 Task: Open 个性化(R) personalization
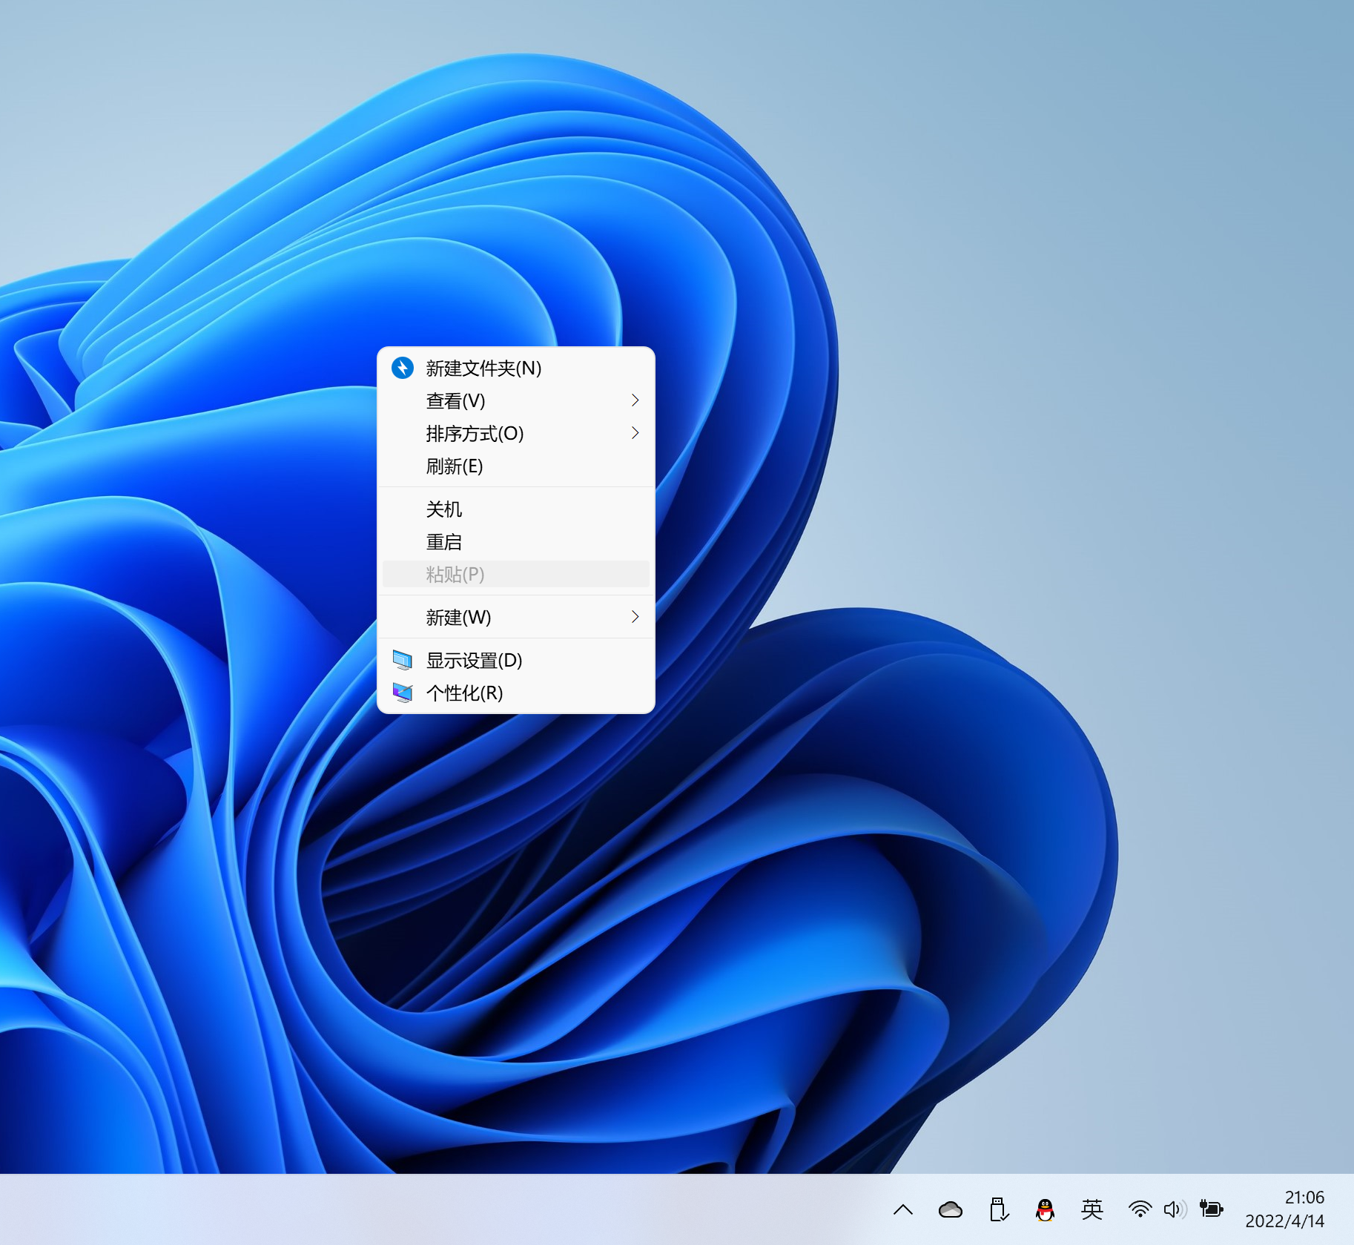click(516, 693)
